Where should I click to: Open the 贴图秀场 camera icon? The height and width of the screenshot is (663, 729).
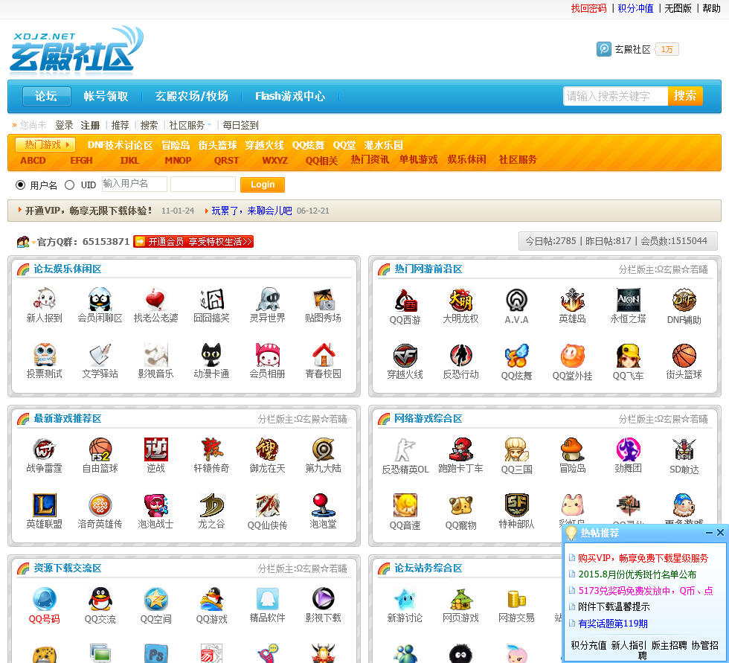323,299
